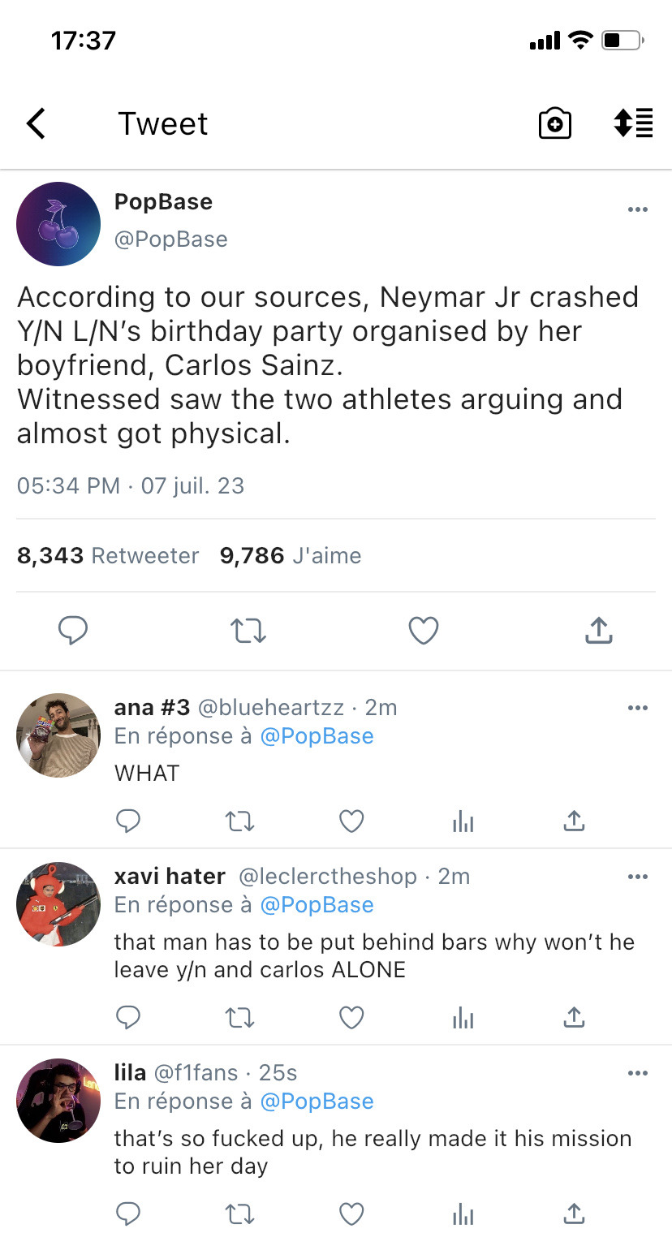Like ana #3's WHAT reply
Image resolution: width=672 pixels, height=1233 pixels.
click(351, 822)
